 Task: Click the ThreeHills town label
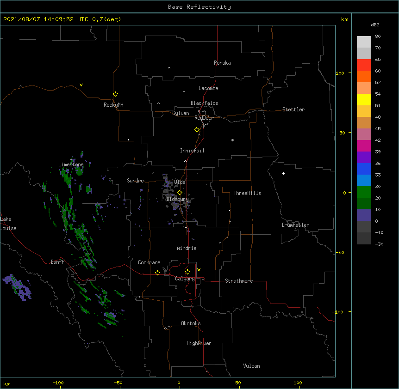(x=247, y=193)
